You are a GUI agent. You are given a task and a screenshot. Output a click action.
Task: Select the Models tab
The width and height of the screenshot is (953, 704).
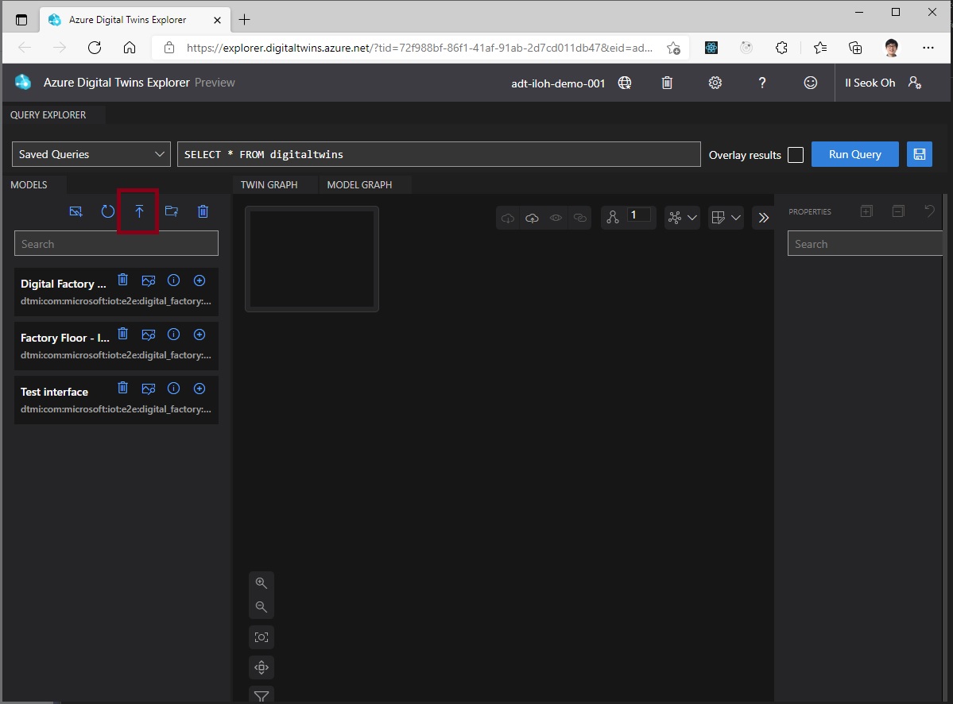click(x=29, y=184)
